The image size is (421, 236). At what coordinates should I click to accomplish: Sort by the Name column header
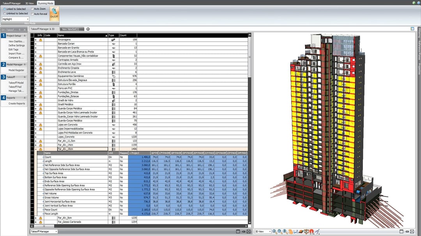click(x=82, y=35)
